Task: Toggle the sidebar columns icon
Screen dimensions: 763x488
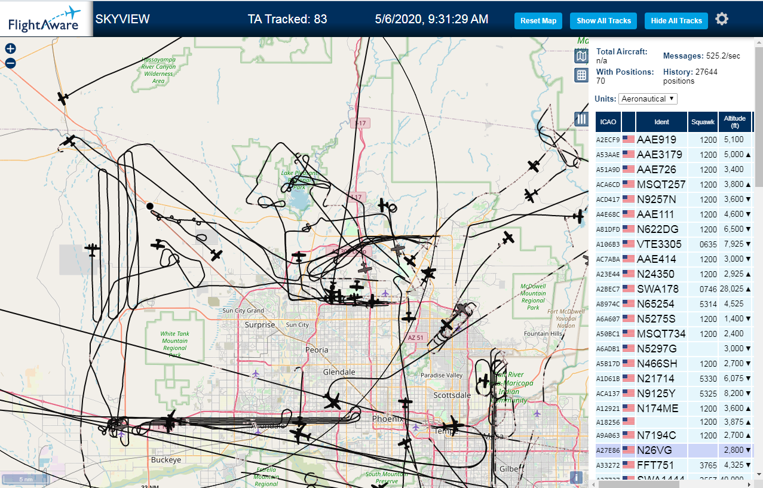Action: point(581,119)
